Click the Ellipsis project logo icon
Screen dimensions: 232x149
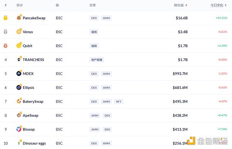click(19, 87)
